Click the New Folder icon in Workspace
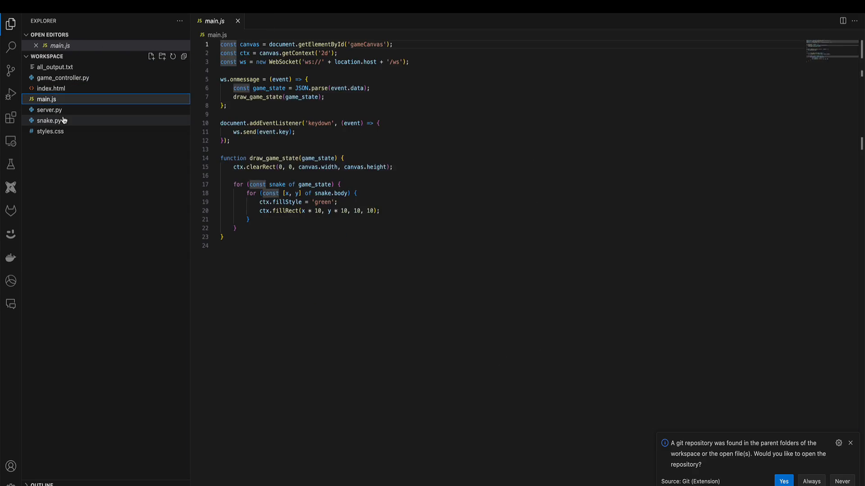Screen dimensions: 865x486 point(162,56)
